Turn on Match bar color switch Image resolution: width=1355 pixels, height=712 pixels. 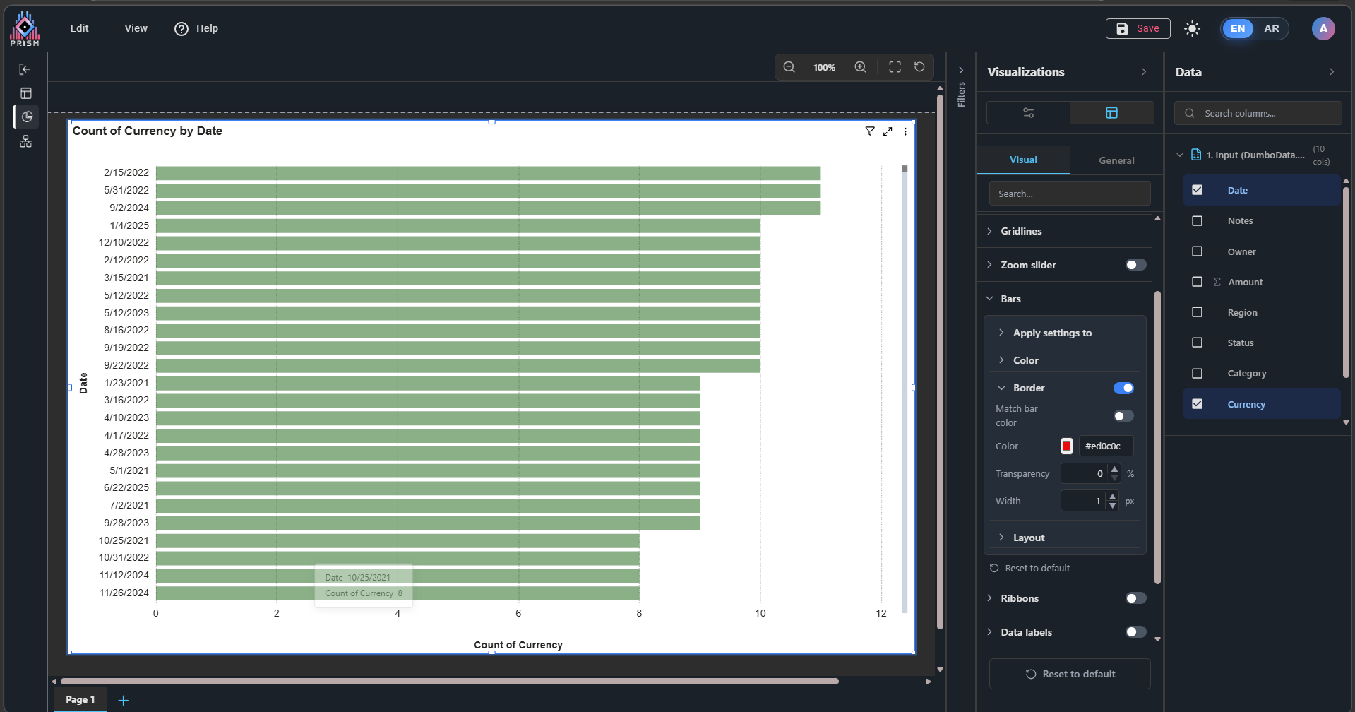1123,416
